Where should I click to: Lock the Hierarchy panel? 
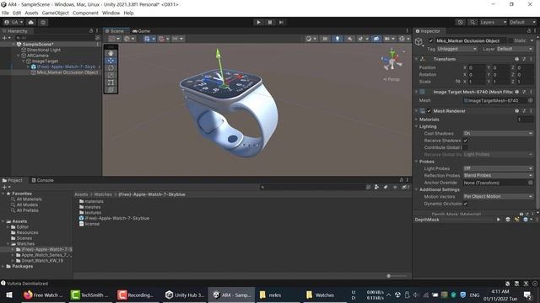91,31
